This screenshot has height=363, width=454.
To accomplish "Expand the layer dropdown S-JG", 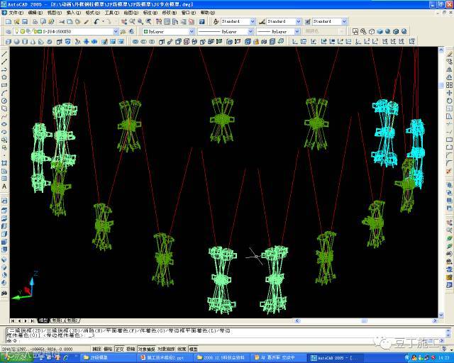I will pyautogui.click(x=116, y=32).
